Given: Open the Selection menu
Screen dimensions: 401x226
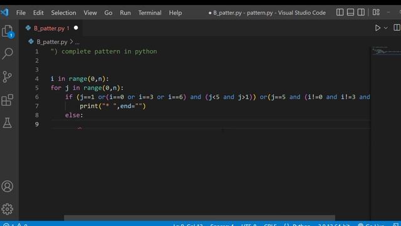Looking at the screenshot, I should click(x=63, y=13).
